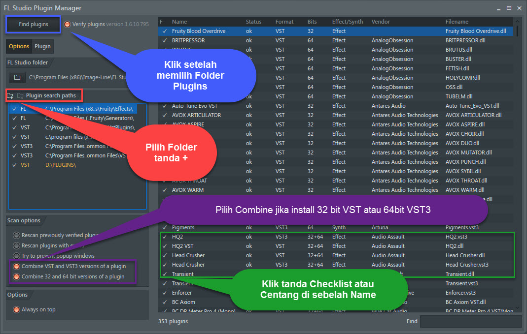Sort plugin list by Vendor column

pos(381,22)
